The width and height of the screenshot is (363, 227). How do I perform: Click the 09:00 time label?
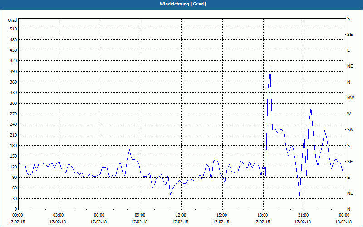140,215
